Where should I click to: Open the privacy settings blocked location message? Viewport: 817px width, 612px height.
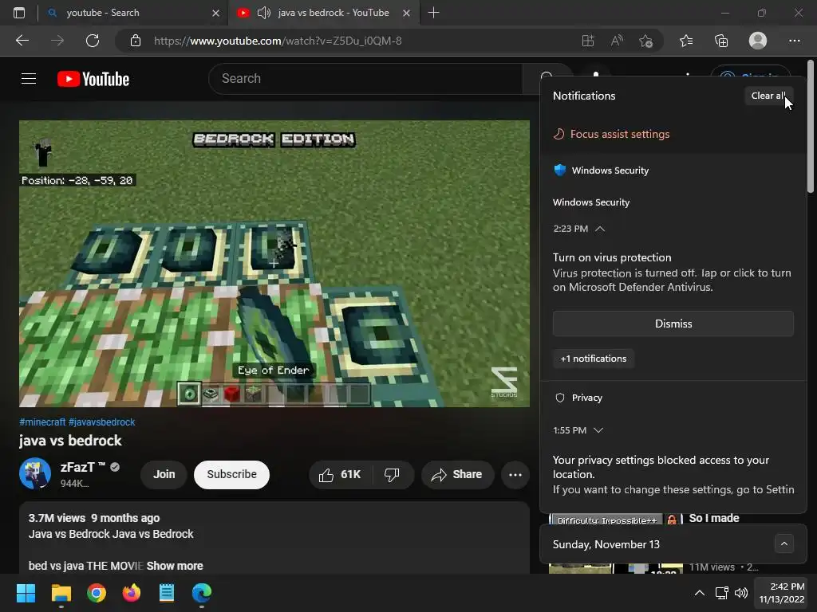(673, 475)
